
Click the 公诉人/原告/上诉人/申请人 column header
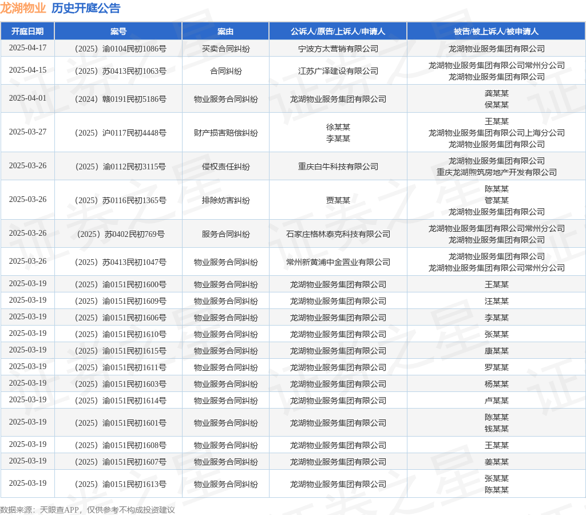pyautogui.click(x=338, y=31)
